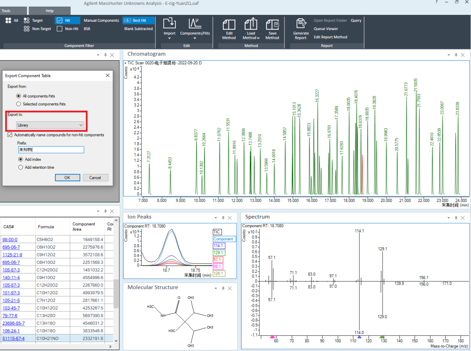Screen dimensions: 471x351
Task: Select the Add index radio button
Action: 20,159
